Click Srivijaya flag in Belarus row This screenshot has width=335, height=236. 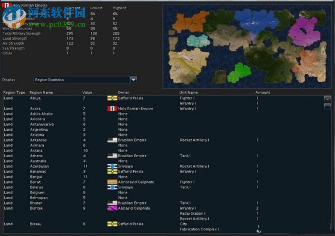click(x=112, y=187)
